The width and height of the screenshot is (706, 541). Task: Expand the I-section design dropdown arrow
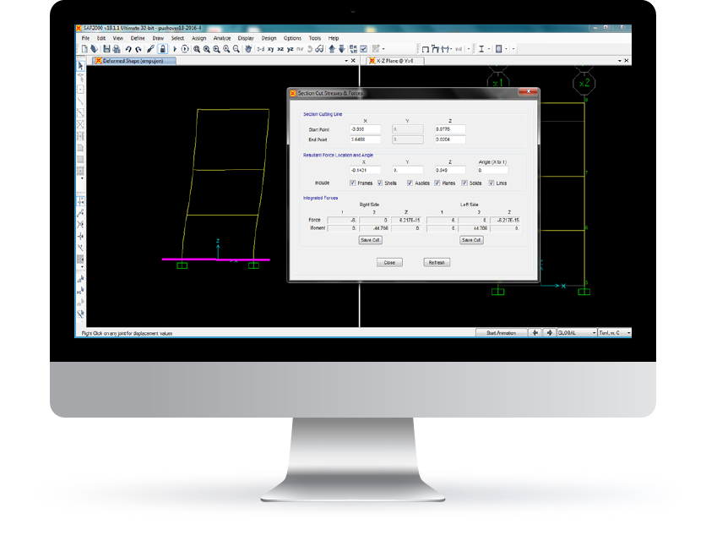(x=490, y=49)
